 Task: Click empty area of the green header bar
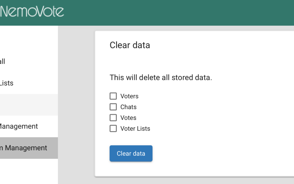(x=177, y=12)
